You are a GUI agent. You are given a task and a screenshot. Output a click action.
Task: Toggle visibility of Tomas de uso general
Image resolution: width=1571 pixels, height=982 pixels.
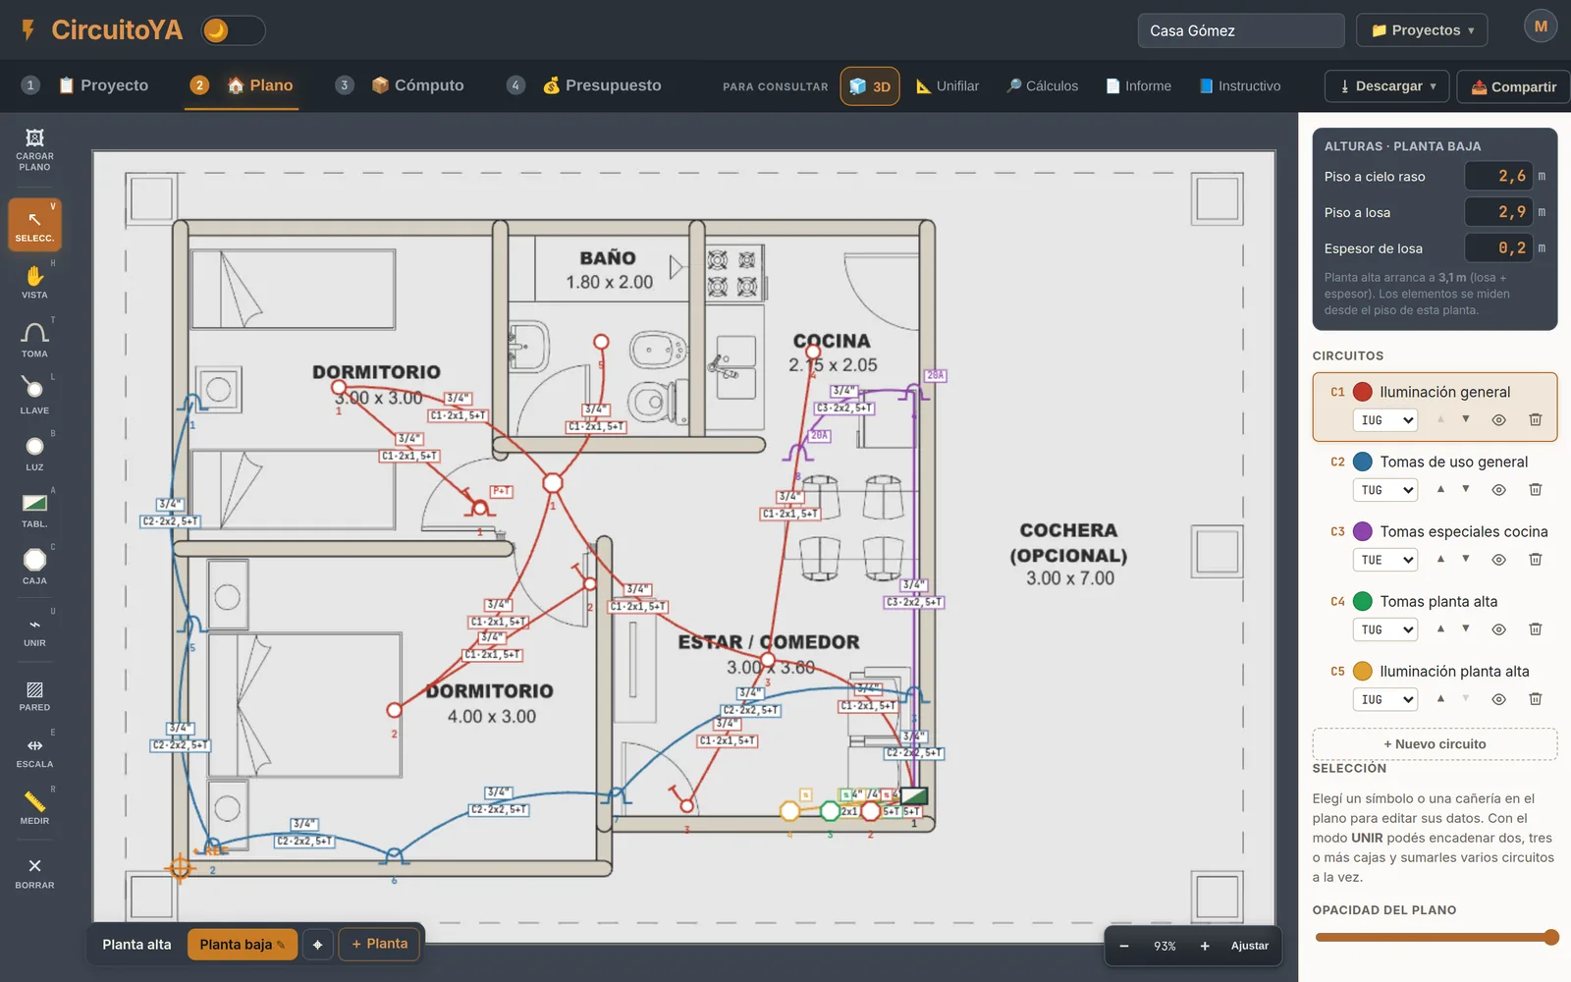[1498, 489]
